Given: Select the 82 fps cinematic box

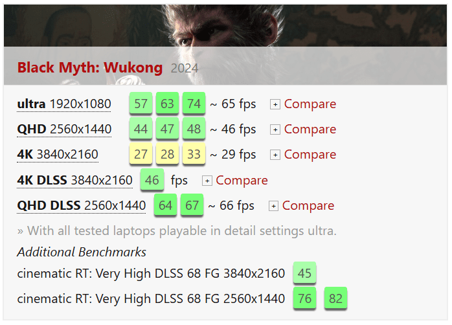Looking at the screenshot, I should (x=335, y=298).
